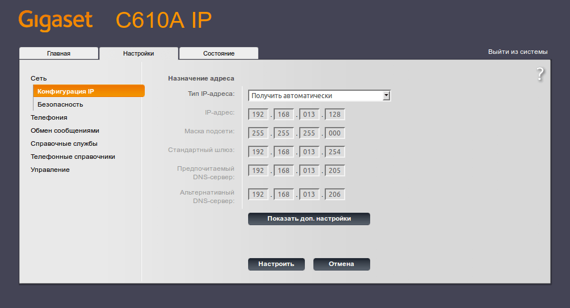Click the Отмена button
This screenshot has width=570, height=308.
(x=341, y=264)
